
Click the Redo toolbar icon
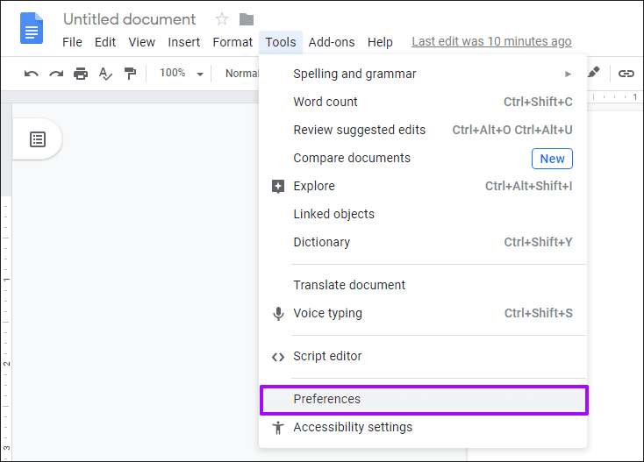tap(56, 74)
